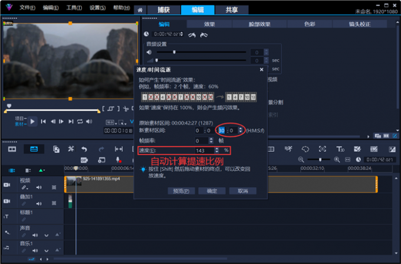Open the 文件 menu
Viewport: 401px width, 264px height.
pos(27,8)
